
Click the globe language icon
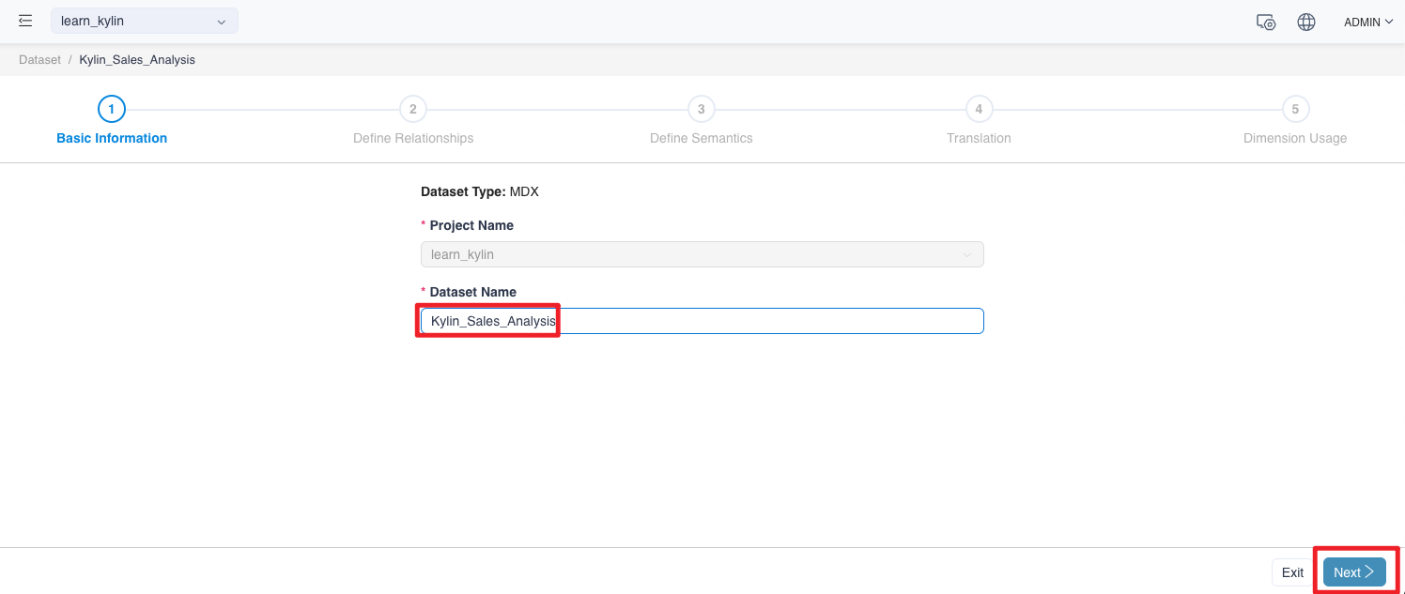[x=1305, y=22]
